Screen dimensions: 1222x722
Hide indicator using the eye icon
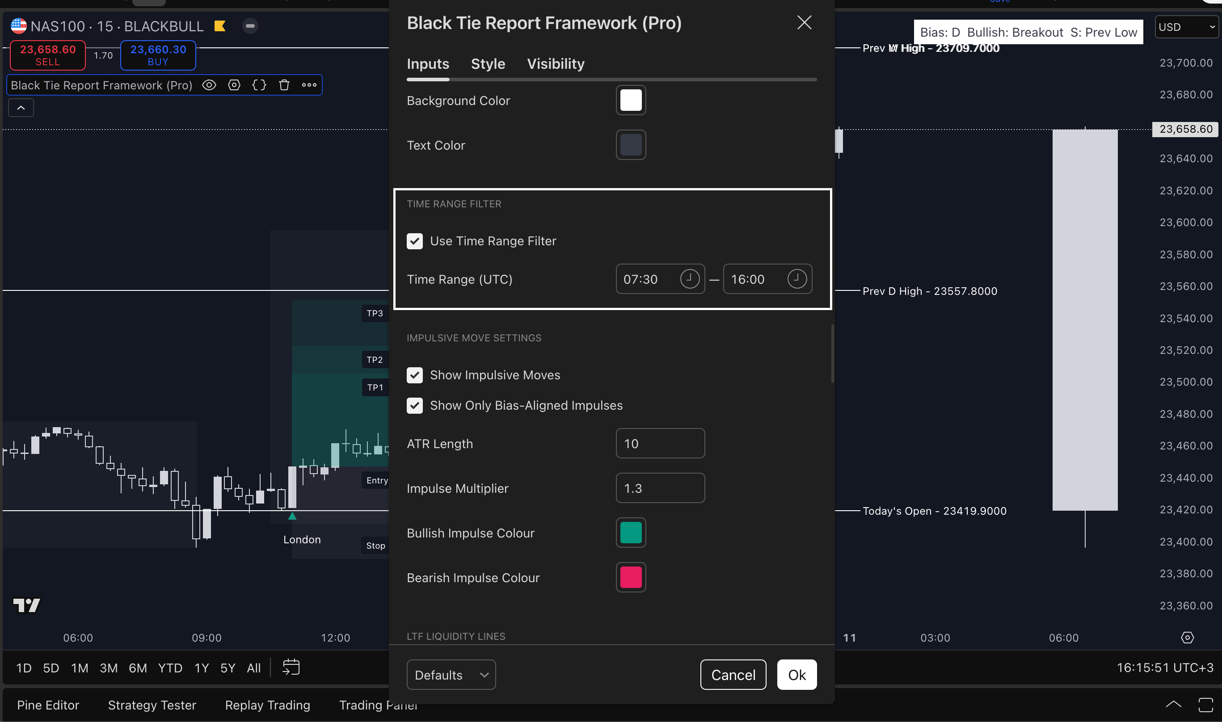(x=209, y=85)
